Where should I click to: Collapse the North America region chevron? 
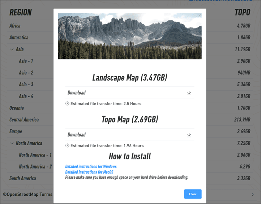(x=12, y=143)
